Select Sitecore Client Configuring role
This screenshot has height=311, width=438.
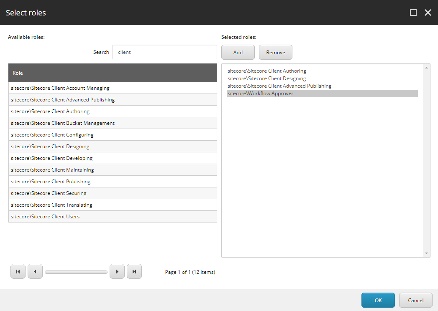(113, 135)
